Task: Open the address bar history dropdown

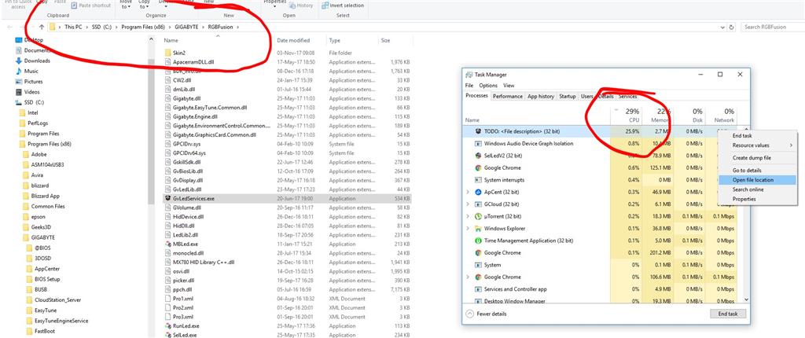Action: (723, 28)
